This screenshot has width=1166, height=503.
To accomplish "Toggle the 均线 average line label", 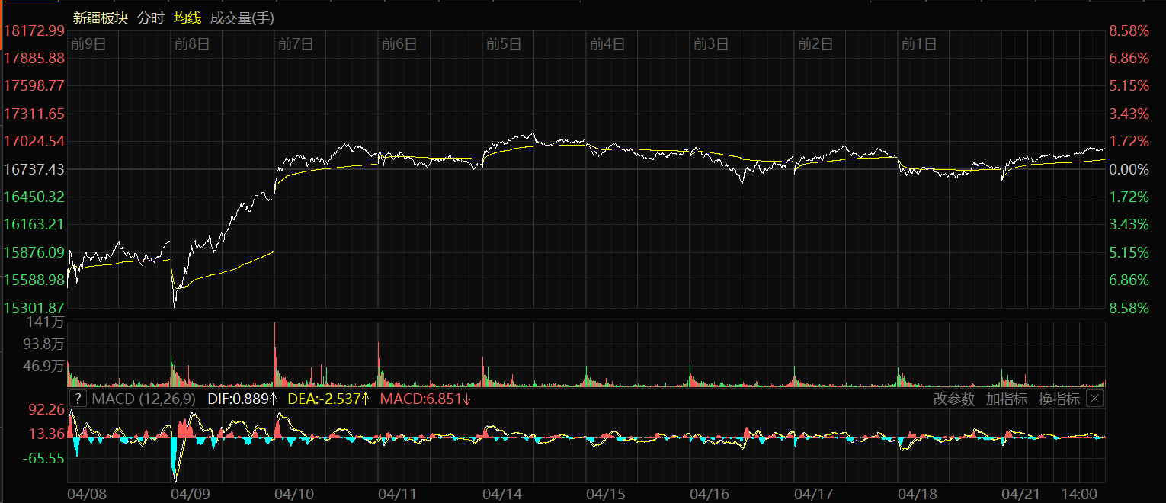I will click(187, 18).
